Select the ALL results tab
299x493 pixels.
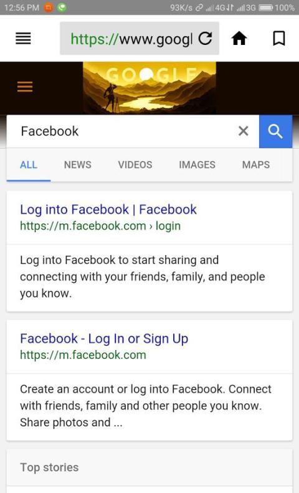coord(29,165)
